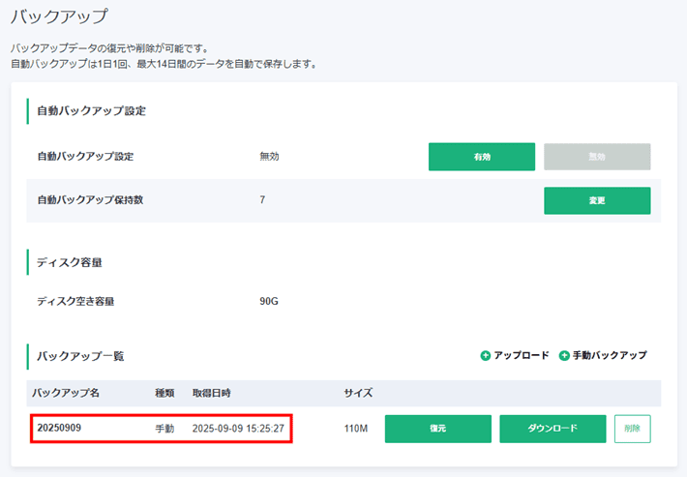Click the timestamp 2025-09-09 15:25:27

(237, 428)
